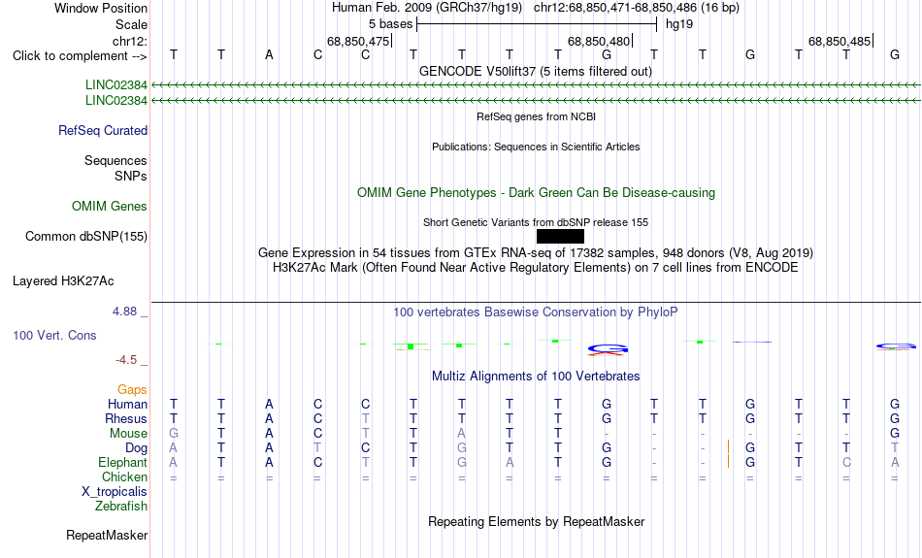Viewport: 922px width, 558px height.
Task: Click the black dbSNP variant block
Action: 560,237
